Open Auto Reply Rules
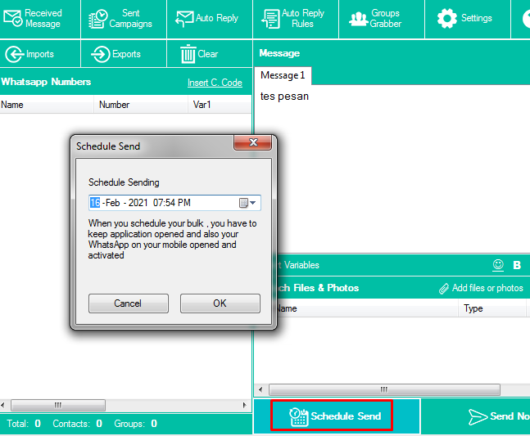 (x=292, y=18)
